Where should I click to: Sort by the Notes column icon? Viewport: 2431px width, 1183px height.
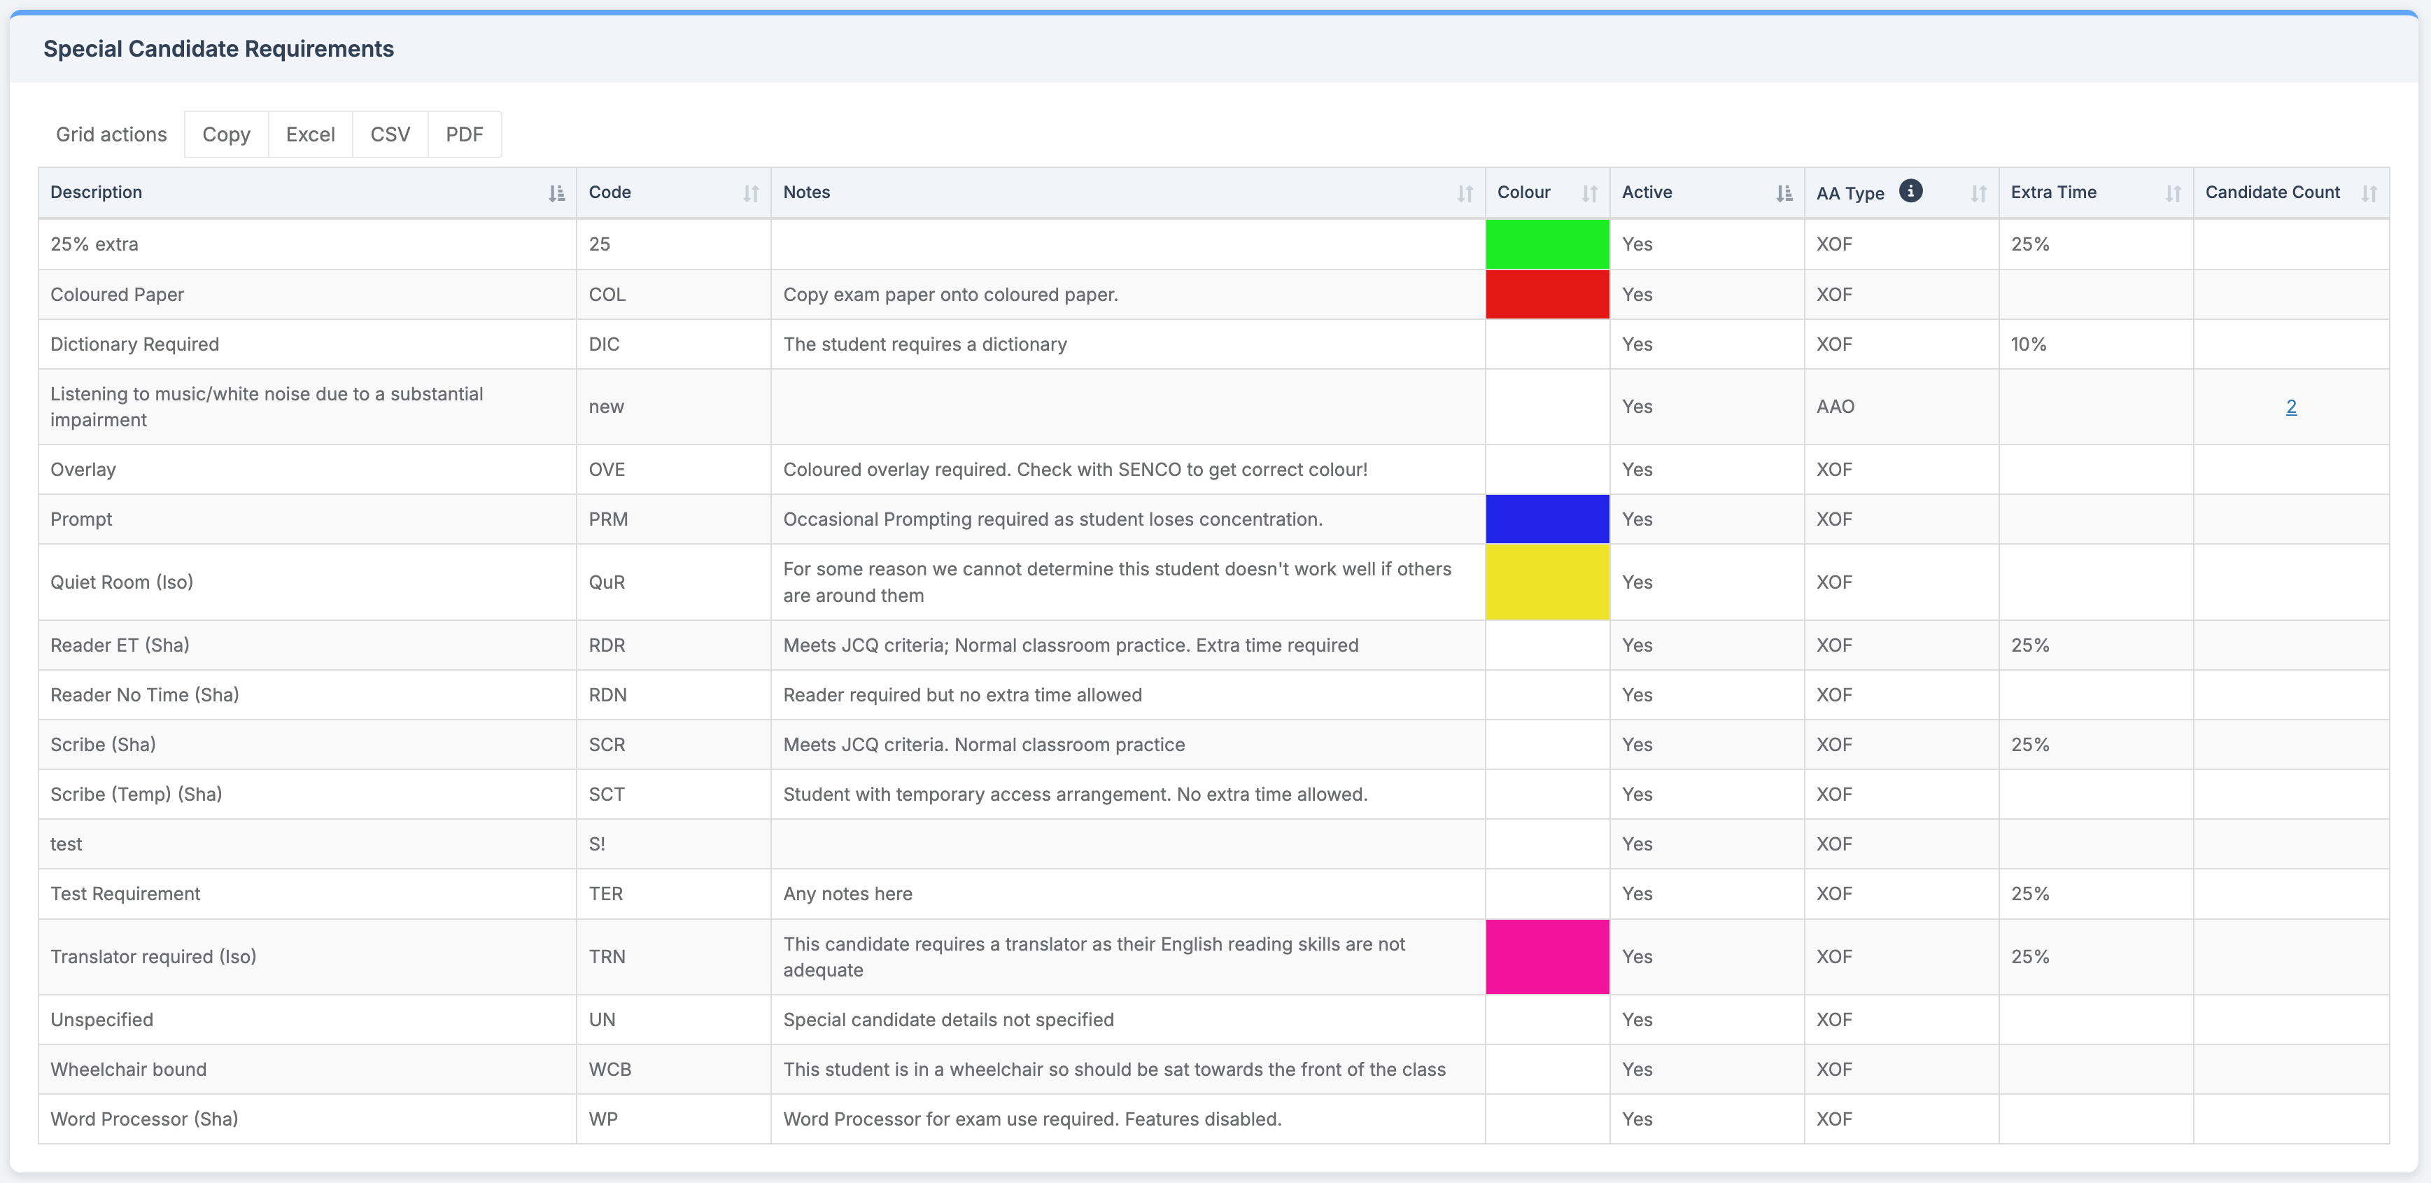coord(1464,193)
